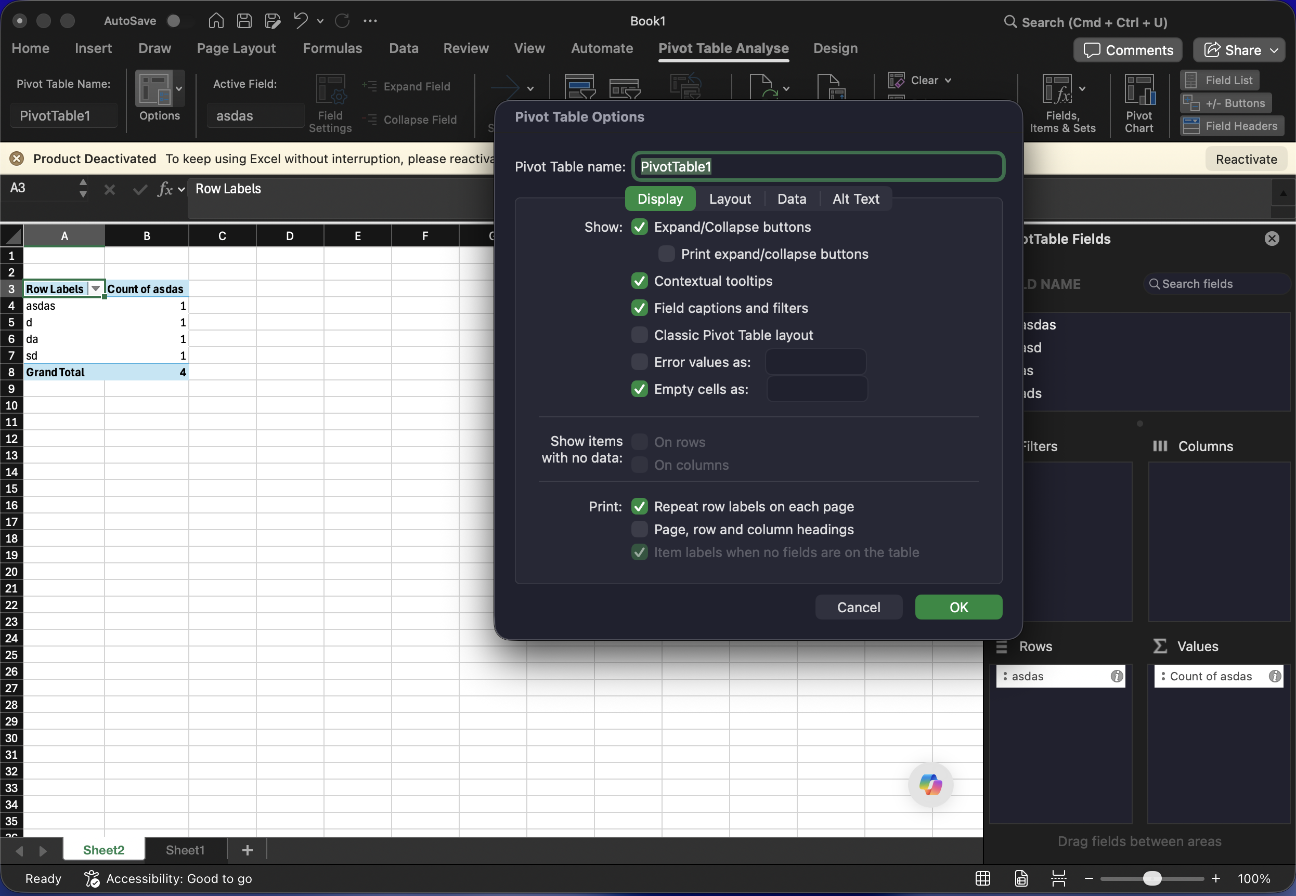Uncheck Field captions and filters

(639, 308)
